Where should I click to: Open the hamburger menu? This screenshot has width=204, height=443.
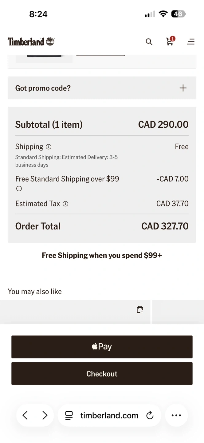(x=190, y=42)
